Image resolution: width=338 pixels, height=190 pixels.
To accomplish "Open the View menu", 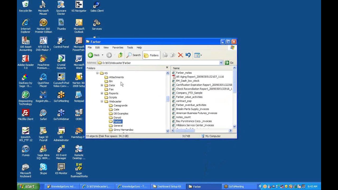I will (x=106, y=47).
